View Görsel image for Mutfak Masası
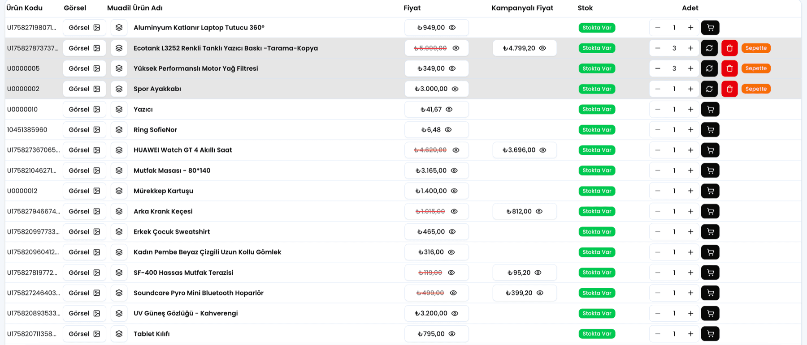Image resolution: width=807 pixels, height=345 pixels. point(84,170)
